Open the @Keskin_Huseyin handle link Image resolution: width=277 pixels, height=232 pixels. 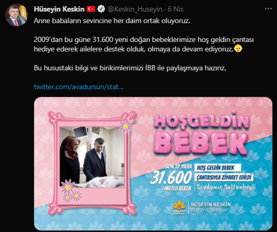point(135,9)
